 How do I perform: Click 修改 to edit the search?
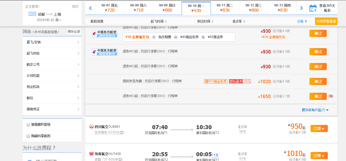coord(75,6)
